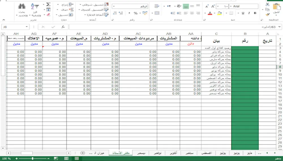Click the Decrease Decimal icon
Viewport: 283px width, 161px height.
(115, 13)
